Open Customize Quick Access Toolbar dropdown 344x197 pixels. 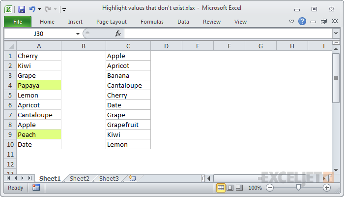tap(64, 9)
